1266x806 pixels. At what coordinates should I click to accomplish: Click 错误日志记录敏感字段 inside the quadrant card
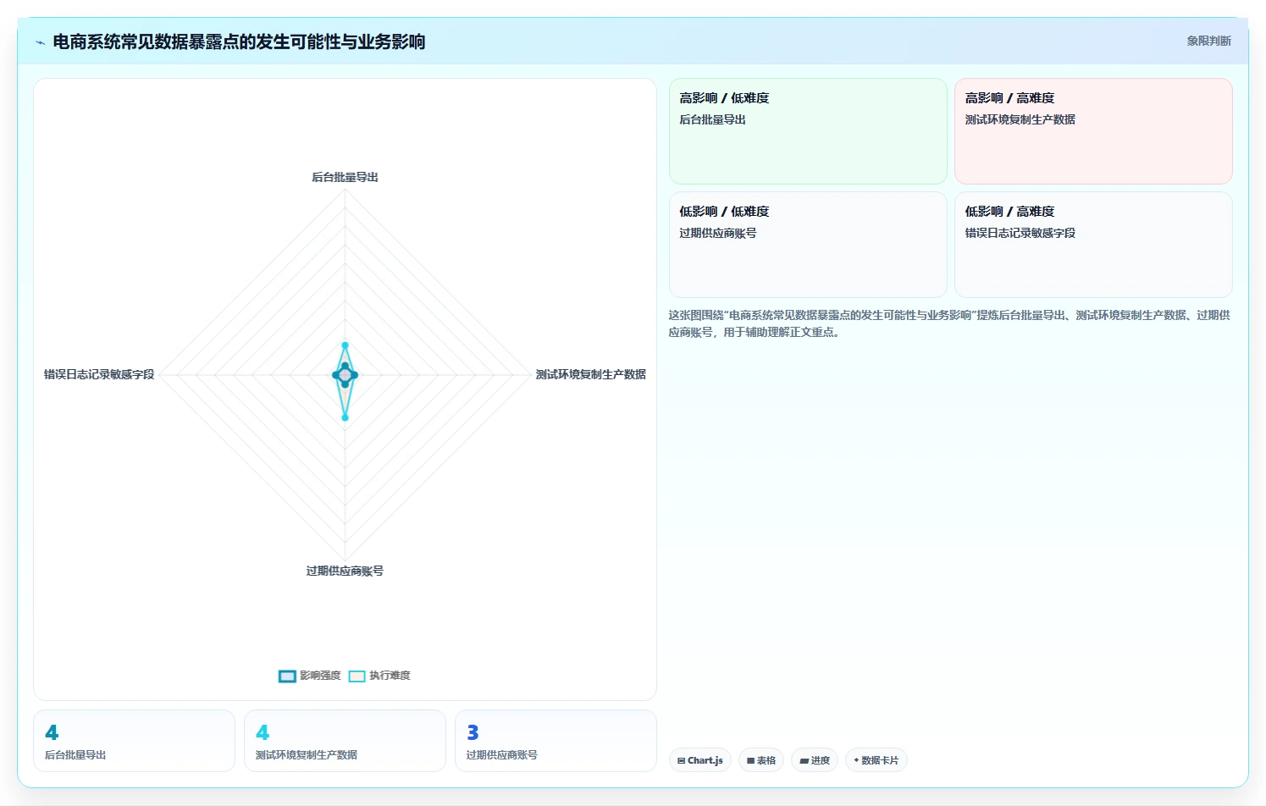tap(1020, 233)
